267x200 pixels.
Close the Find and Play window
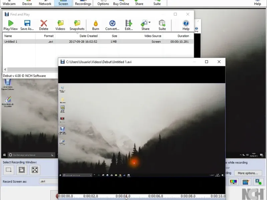(188, 14)
